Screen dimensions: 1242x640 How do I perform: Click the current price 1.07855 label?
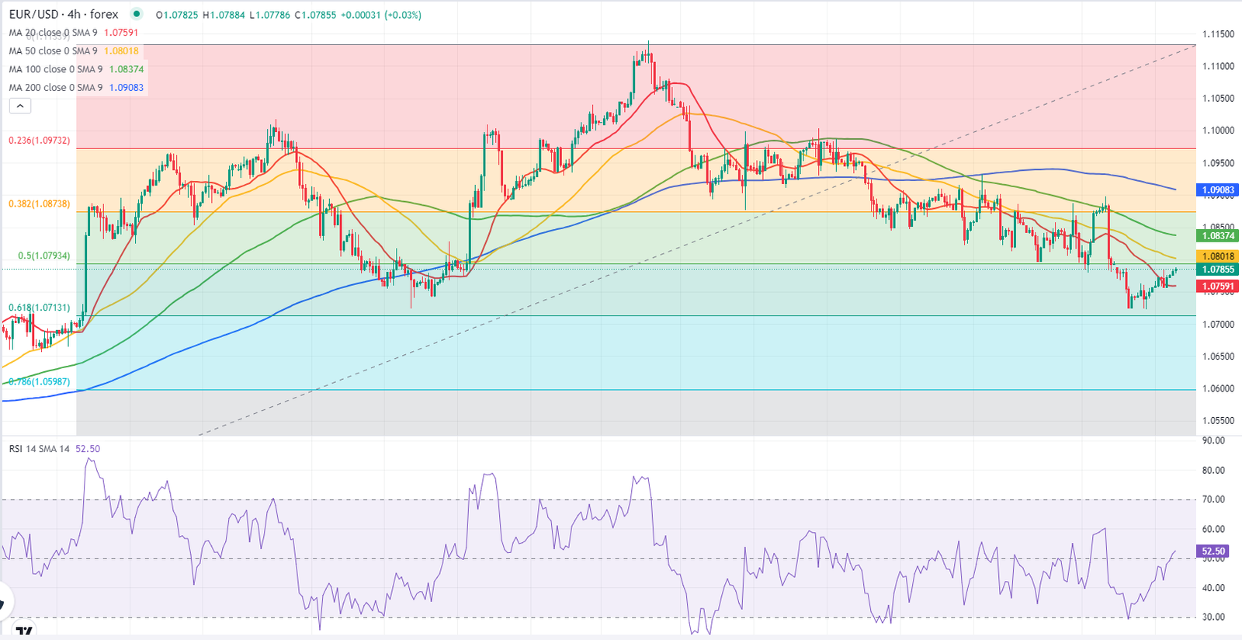click(x=1218, y=270)
